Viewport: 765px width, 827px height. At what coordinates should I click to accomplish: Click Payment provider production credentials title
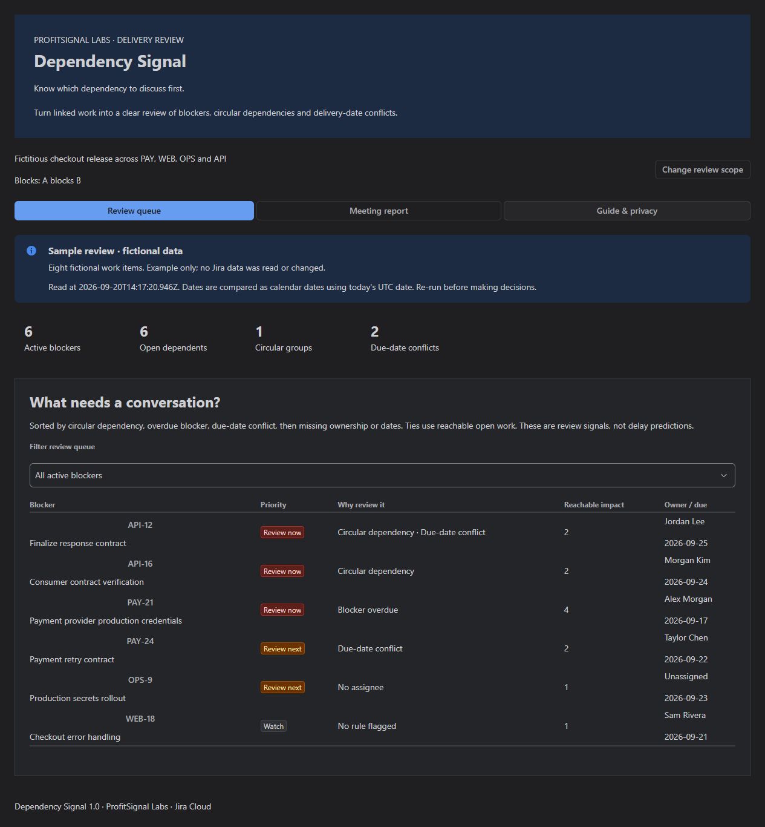106,621
